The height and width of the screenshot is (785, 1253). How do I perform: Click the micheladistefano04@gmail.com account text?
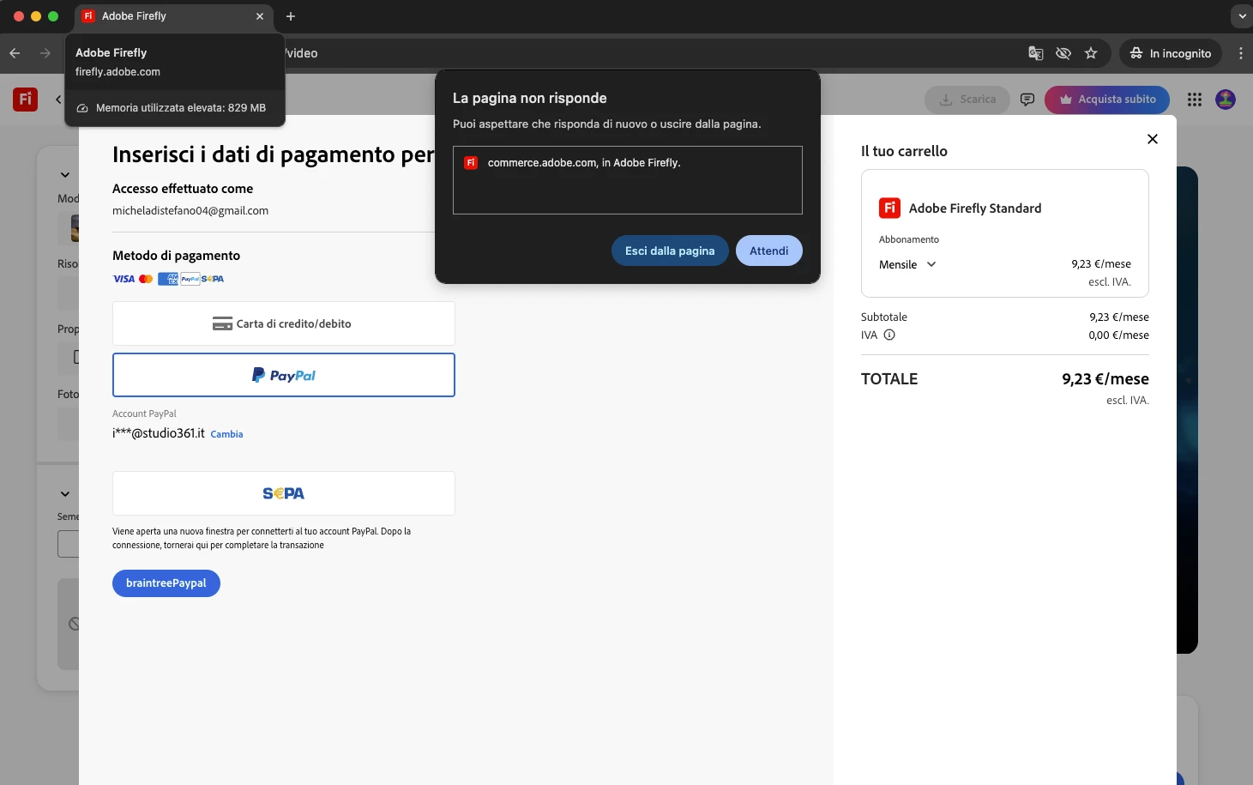(190, 211)
